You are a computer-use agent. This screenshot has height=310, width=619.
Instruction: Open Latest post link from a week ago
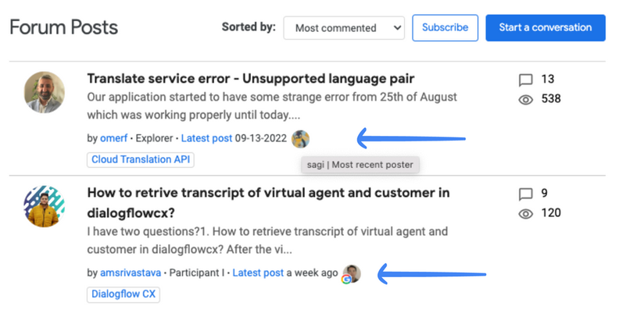click(258, 273)
